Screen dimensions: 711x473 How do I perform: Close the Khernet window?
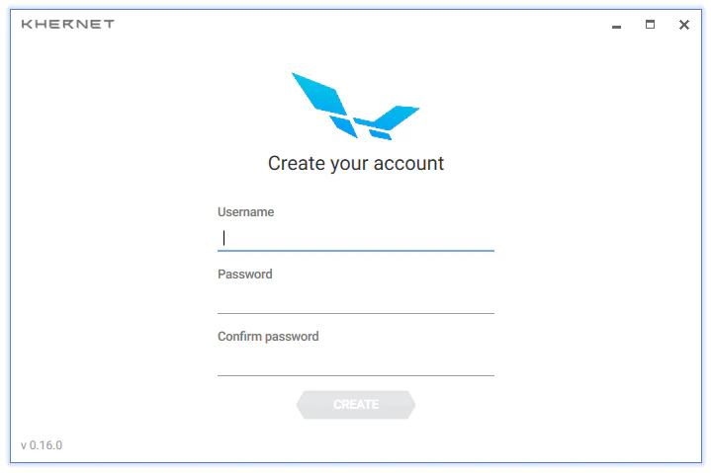point(684,25)
